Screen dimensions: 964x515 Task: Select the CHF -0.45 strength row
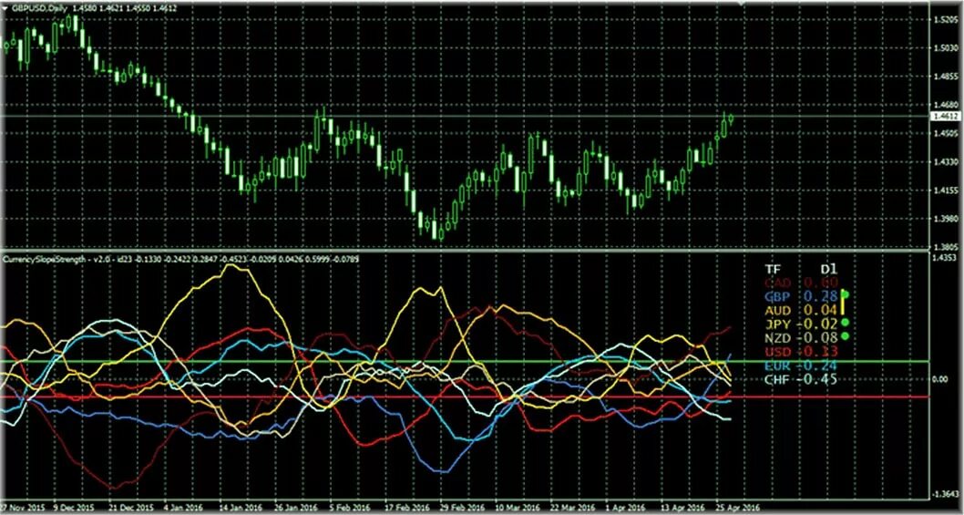pos(801,379)
